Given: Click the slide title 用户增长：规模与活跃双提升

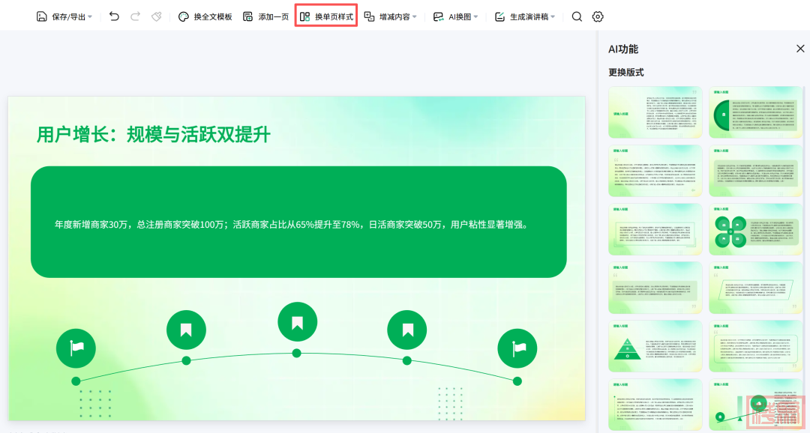Looking at the screenshot, I should tap(154, 135).
